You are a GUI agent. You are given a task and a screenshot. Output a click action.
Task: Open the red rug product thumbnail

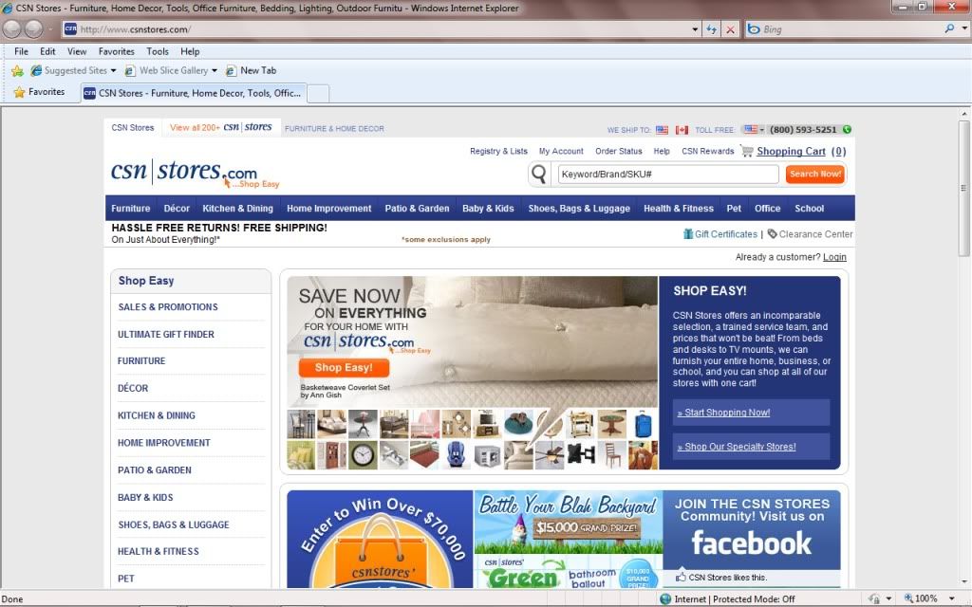pyautogui.click(x=425, y=455)
